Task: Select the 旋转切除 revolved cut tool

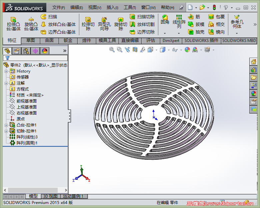Action: [121, 24]
